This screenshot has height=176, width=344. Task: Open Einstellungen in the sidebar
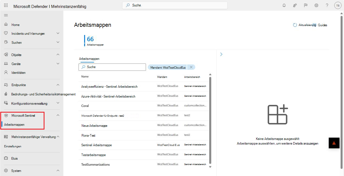coord(13,146)
